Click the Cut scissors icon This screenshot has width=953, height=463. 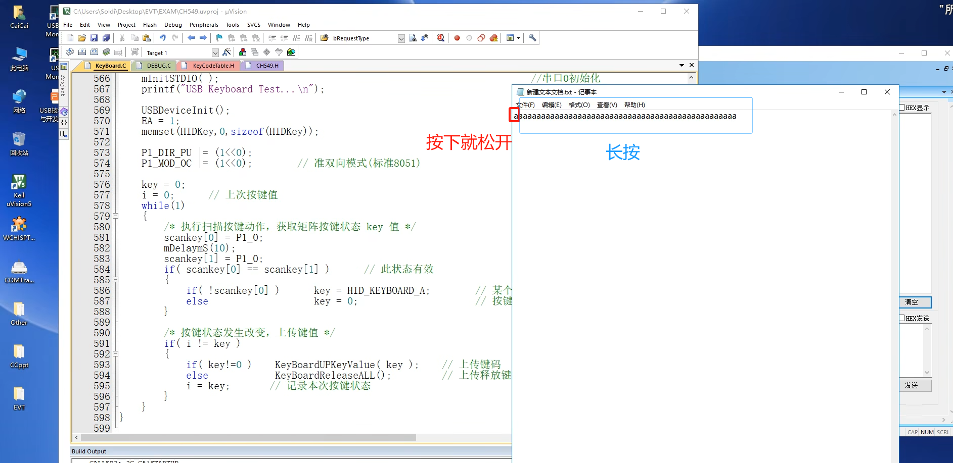click(x=122, y=38)
